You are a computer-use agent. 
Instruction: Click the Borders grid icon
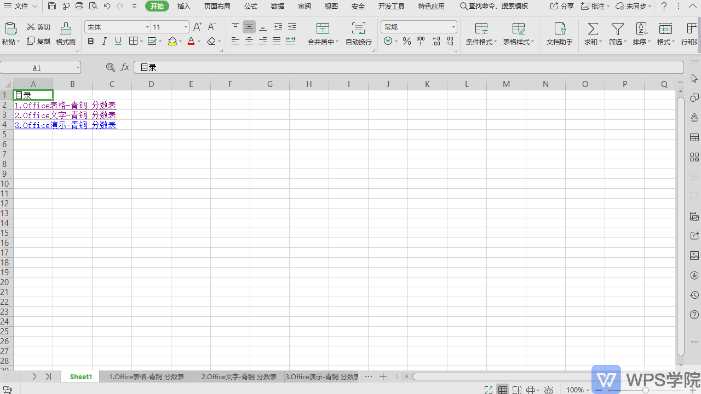click(133, 41)
